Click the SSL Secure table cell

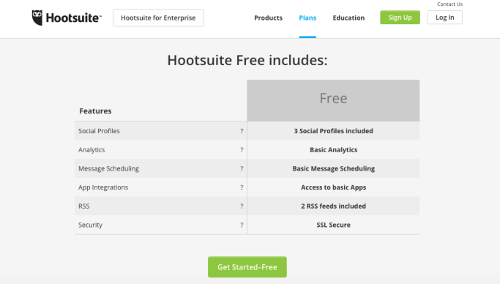click(333, 225)
